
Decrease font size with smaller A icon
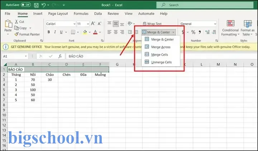(99, 24)
